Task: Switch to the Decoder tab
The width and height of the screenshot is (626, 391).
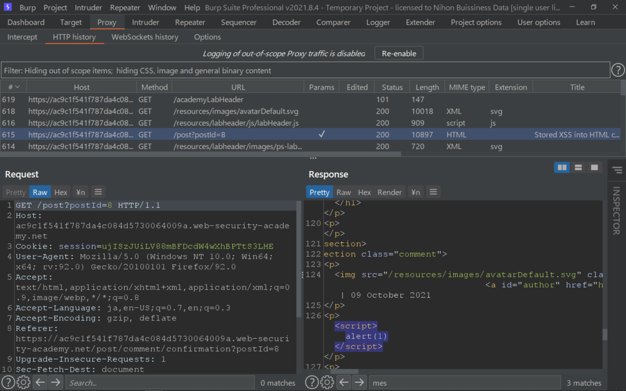Action: [x=286, y=22]
